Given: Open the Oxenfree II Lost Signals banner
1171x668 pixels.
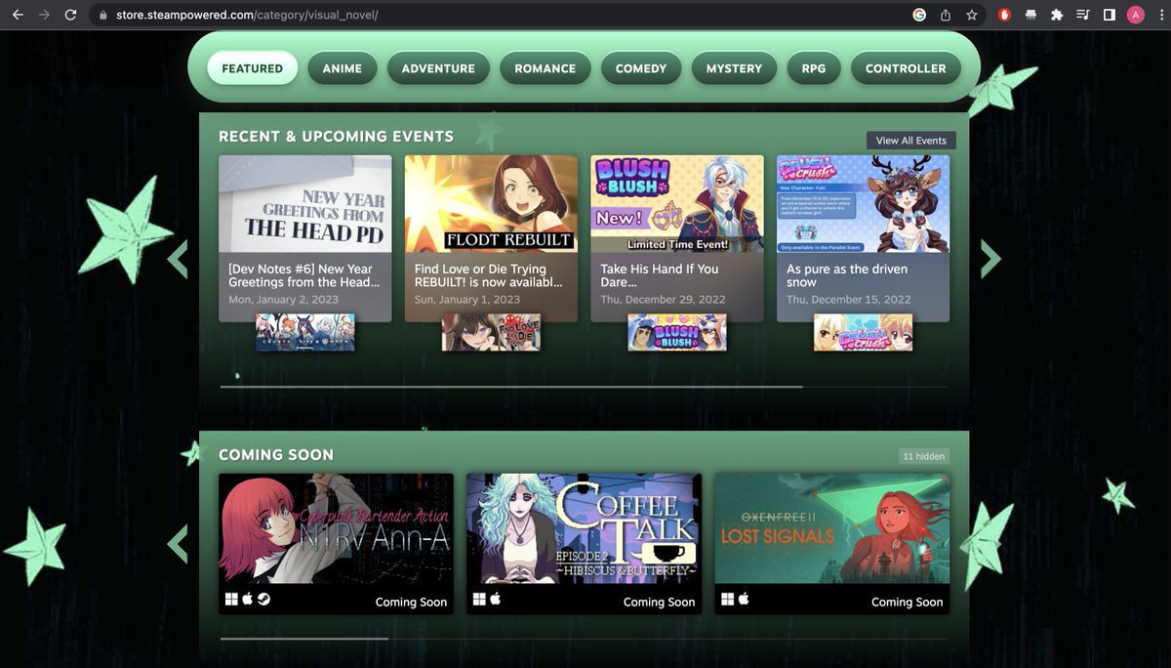Looking at the screenshot, I should point(831,528).
